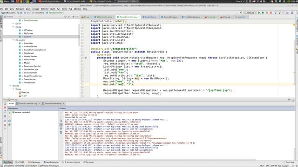This screenshot has width=298, height=167.
Task: Run the hello.jsp configuration with green play icon
Action: tap(259, 13)
